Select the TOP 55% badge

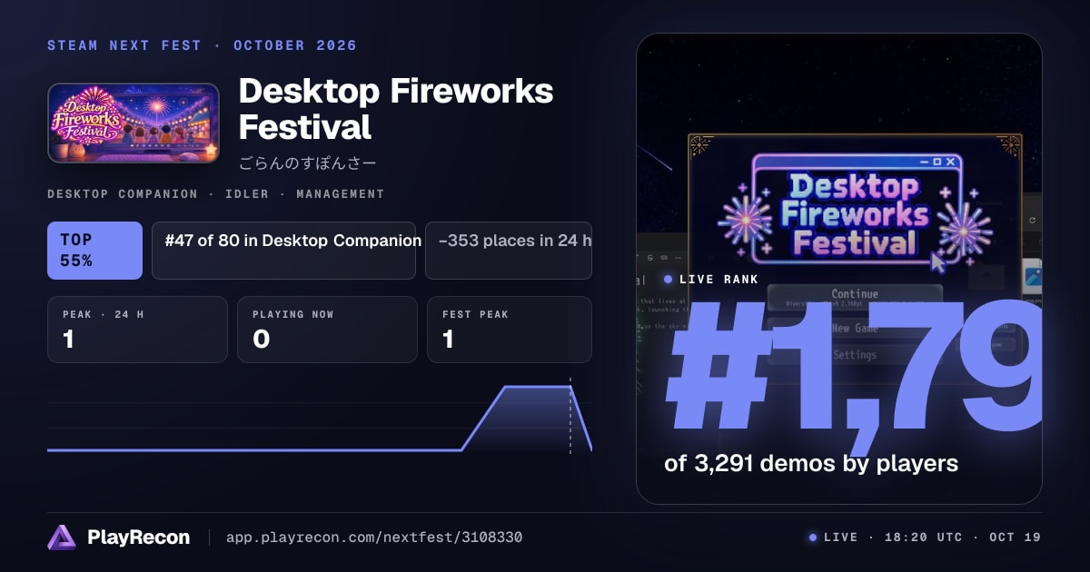95,251
